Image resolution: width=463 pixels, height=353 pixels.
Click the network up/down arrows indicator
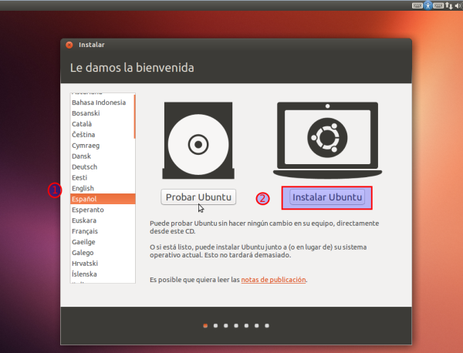[x=449, y=5]
